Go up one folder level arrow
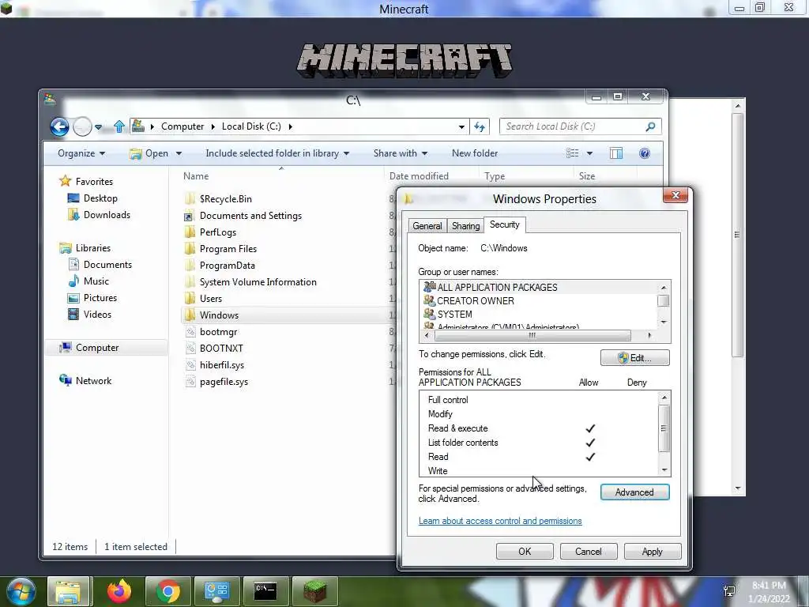This screenshot has width=809, height=607. pos(119,126)
